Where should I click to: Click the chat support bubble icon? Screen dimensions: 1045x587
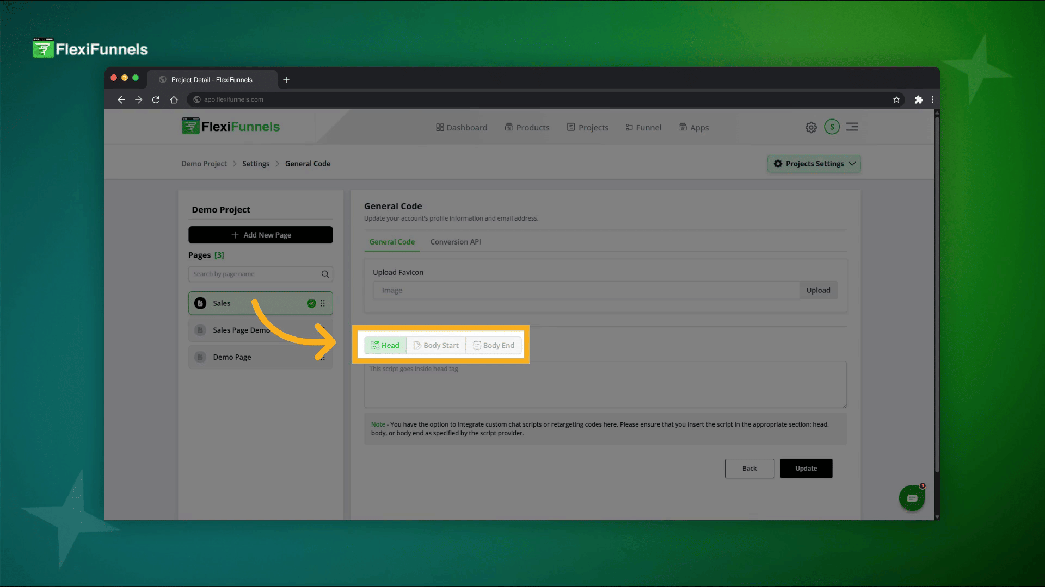(912, 498)
